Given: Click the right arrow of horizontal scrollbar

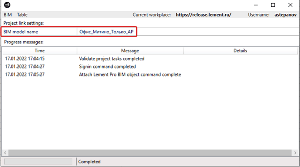Looking at the screenshot, I should (x=295, y=153).
